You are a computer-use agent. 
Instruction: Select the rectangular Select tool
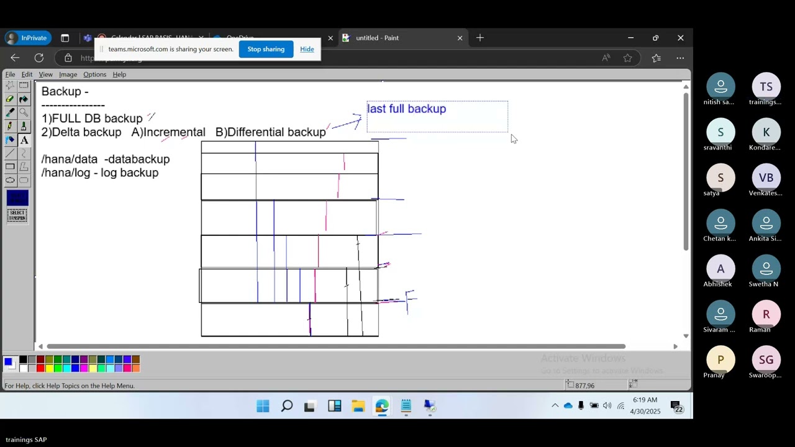click(24, 86)
